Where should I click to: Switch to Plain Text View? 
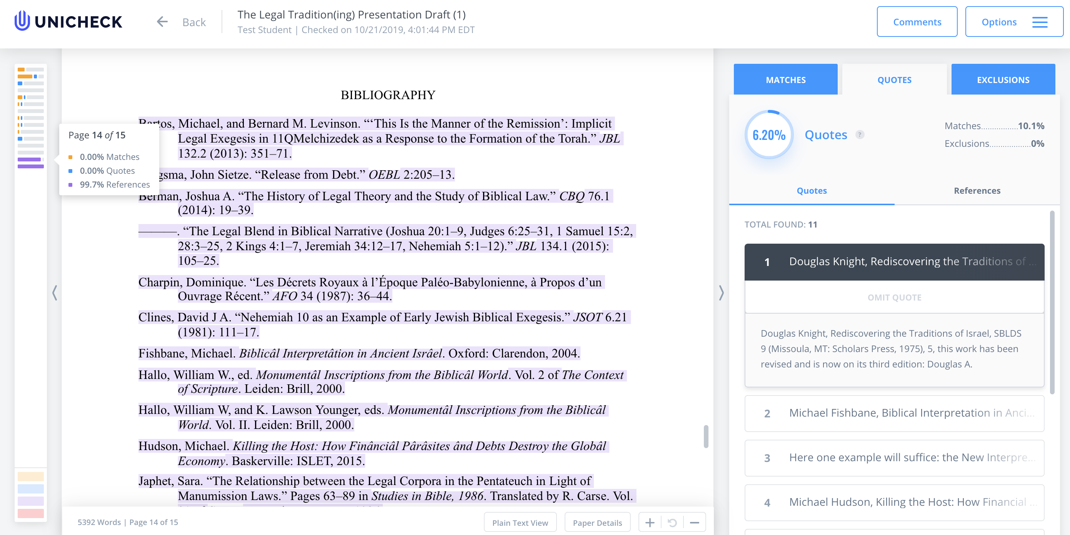pyautogui.click(x=520, y=522)
